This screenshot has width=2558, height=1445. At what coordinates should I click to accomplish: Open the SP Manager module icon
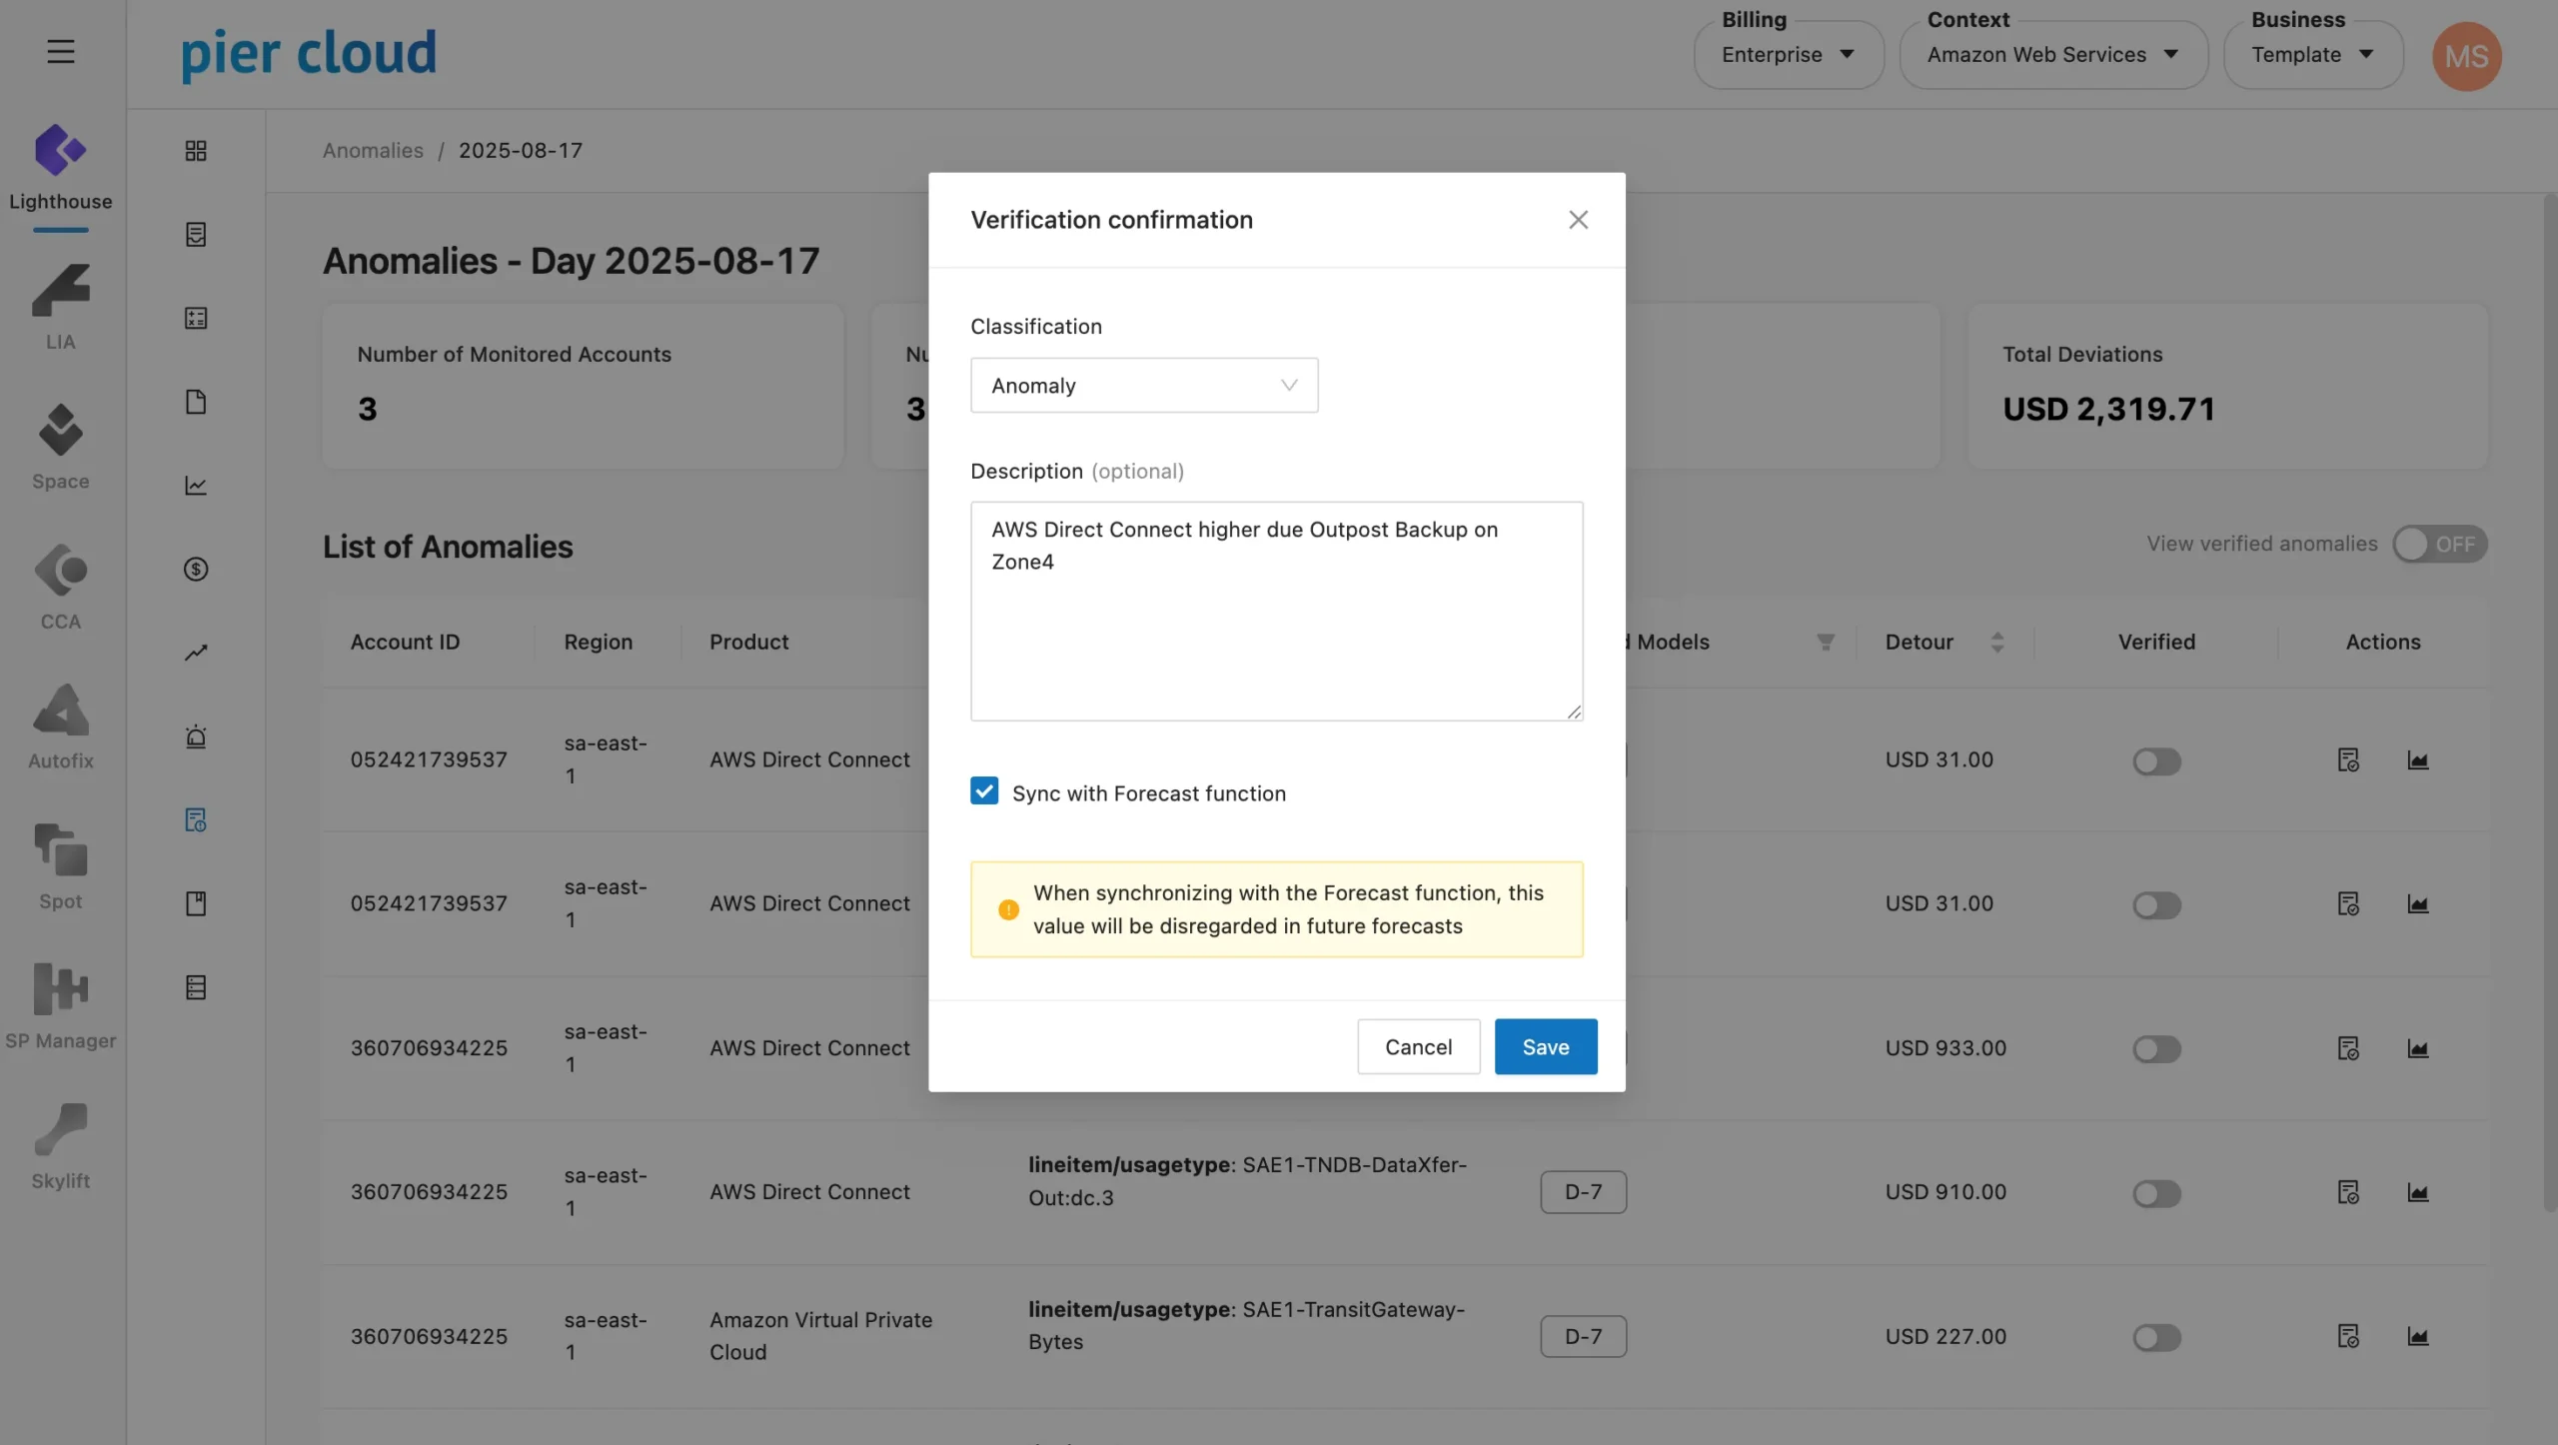[x=61, y=989]
